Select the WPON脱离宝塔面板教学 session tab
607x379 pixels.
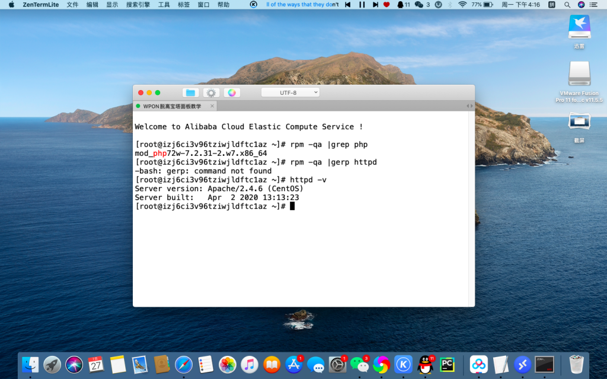pyautogui.click(x=172, y=106)
